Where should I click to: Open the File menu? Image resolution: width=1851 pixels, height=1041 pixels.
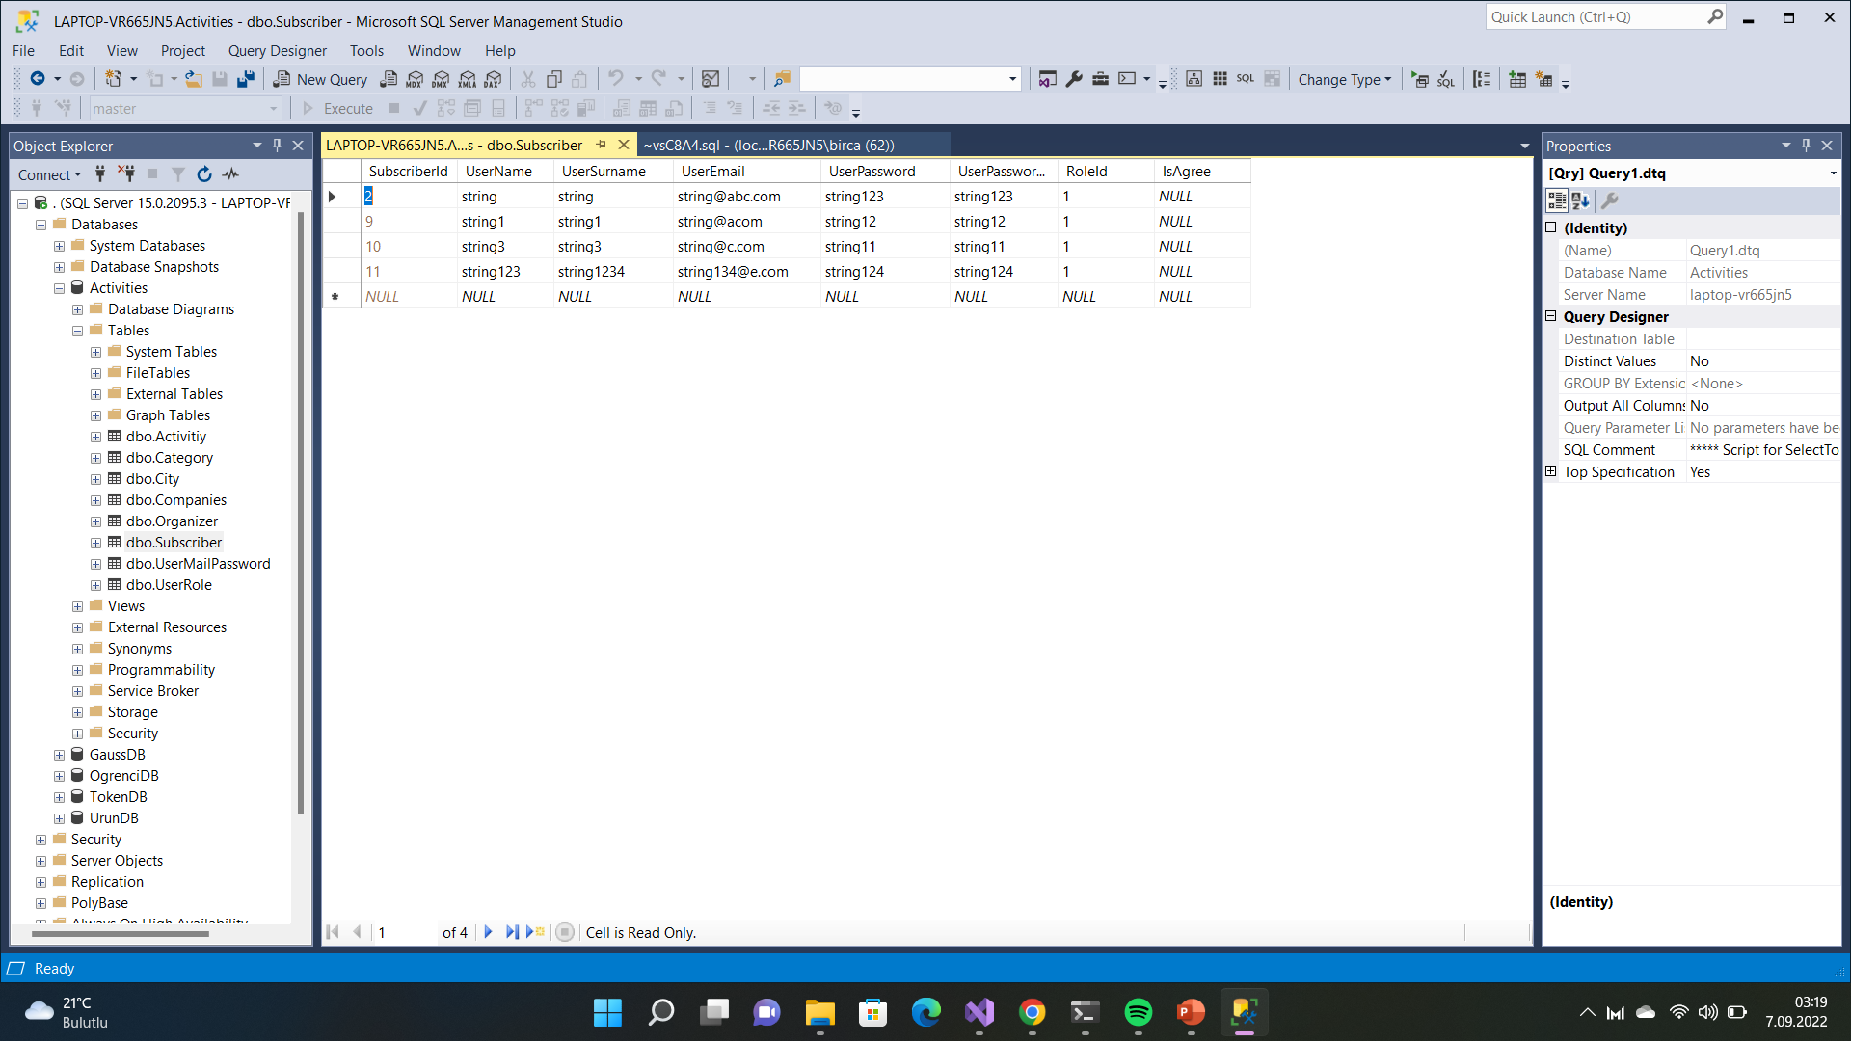[x=24, y=51]
